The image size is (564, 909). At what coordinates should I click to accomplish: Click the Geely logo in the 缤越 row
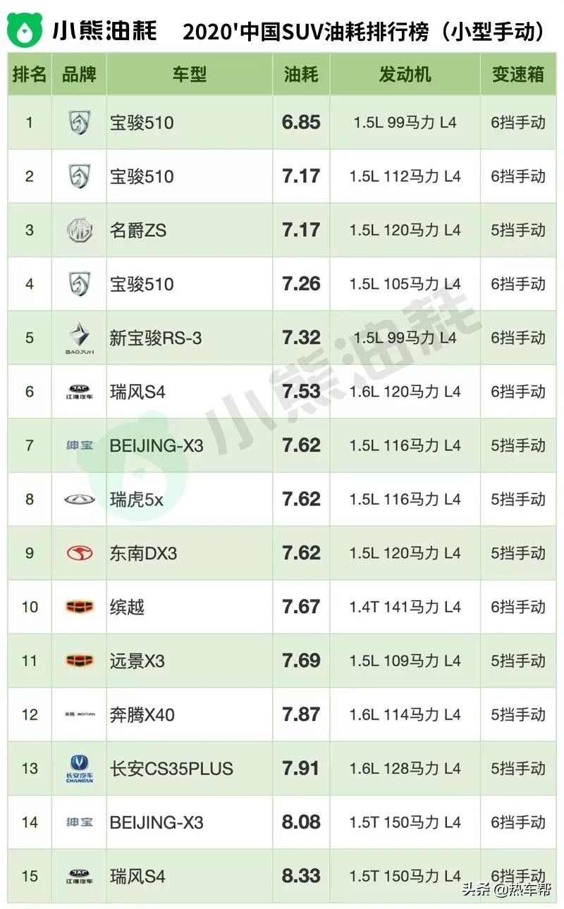[x=79, y=607]
